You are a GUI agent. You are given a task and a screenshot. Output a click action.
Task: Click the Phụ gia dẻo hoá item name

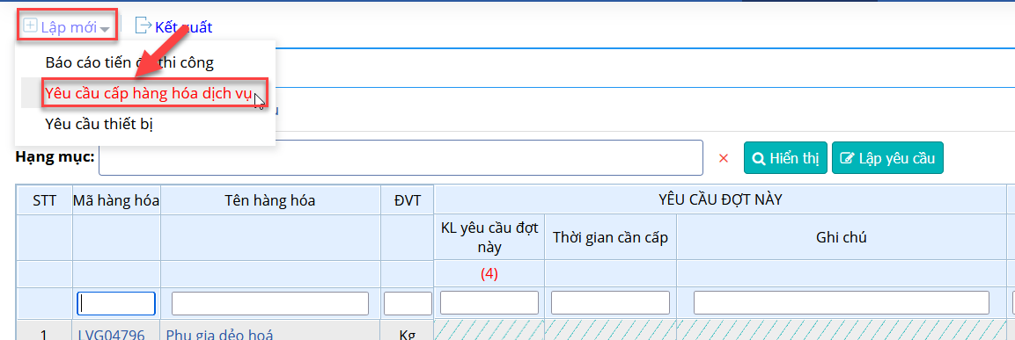pyautogui.click(x=220, y=334)
